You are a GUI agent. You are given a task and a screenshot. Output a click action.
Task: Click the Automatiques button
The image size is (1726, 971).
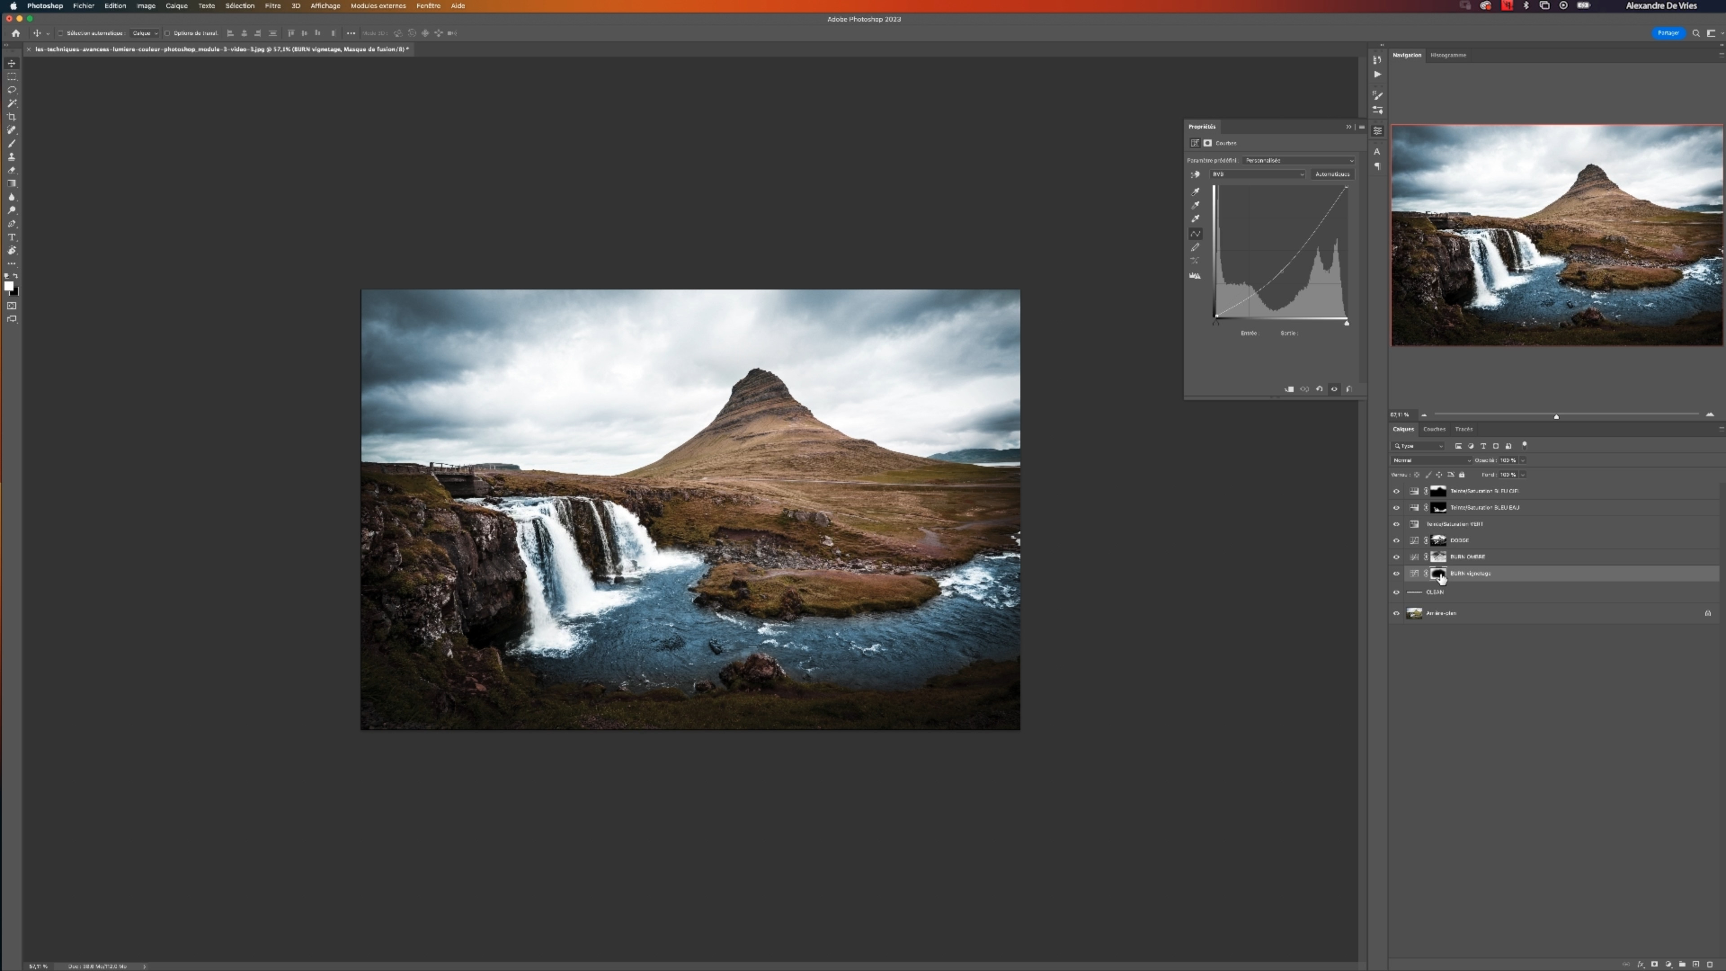point(1332,174)
